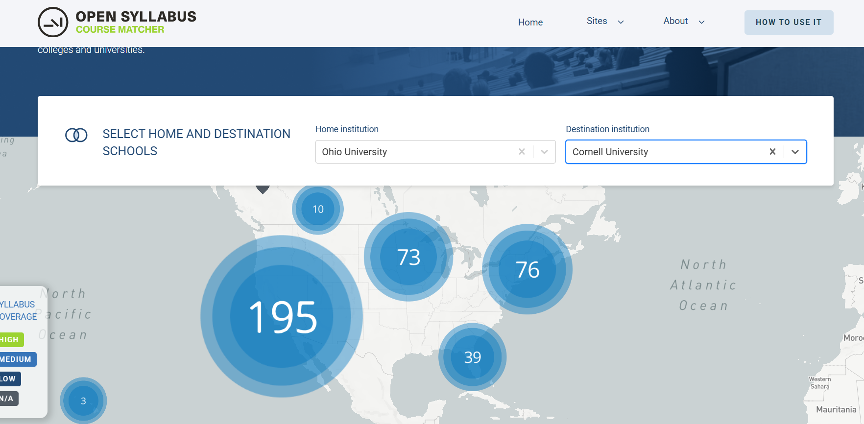Click the map cluster labeled 195
Screen dimensions: 864x424
[282, 316]
